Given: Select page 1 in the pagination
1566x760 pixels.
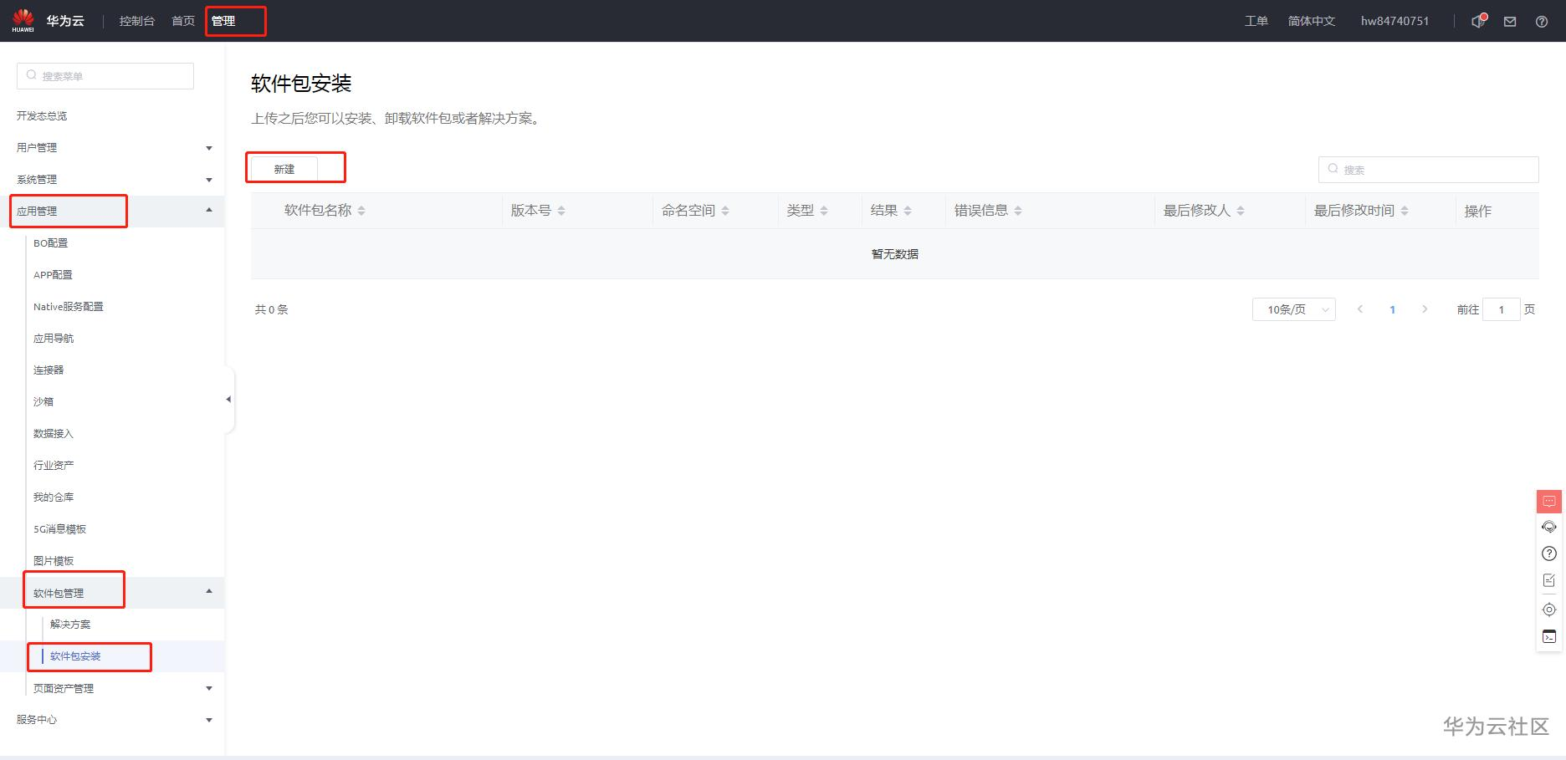Looking at the screenshot, I should (x=1393, y=309).
